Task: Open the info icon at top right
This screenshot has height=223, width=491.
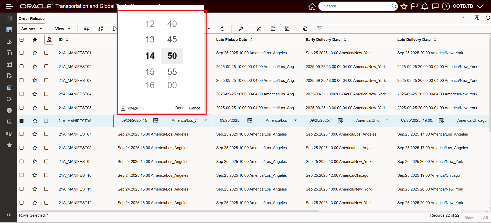Action: (488, 18)
